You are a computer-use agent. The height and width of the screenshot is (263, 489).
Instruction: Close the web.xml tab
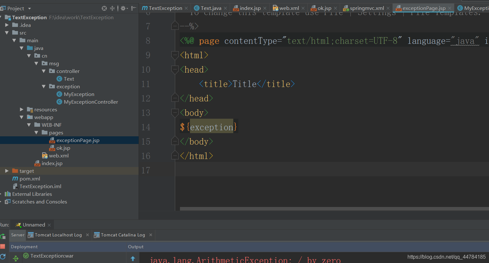303,8
